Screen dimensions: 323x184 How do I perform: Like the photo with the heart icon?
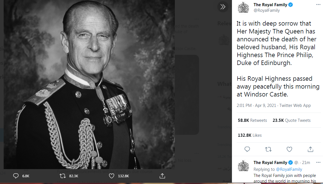[112, 176]
